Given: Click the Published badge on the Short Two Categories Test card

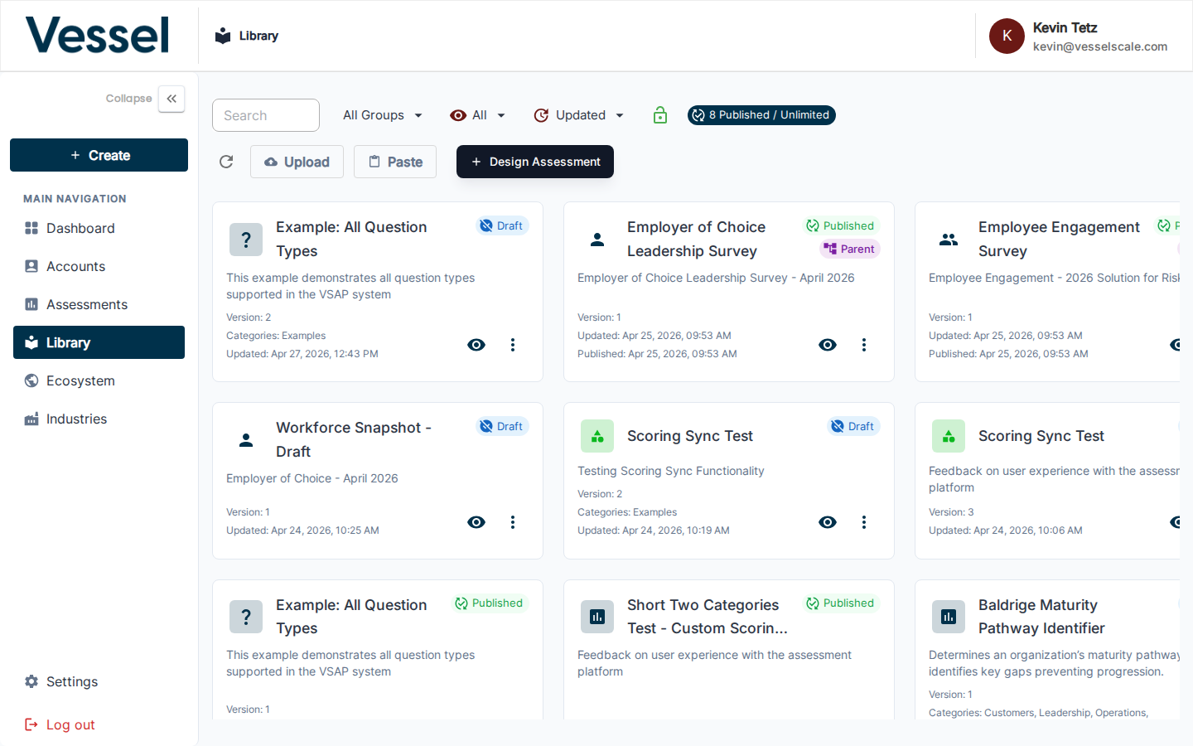Looking at the screenshot, I should tap(840, 603).
